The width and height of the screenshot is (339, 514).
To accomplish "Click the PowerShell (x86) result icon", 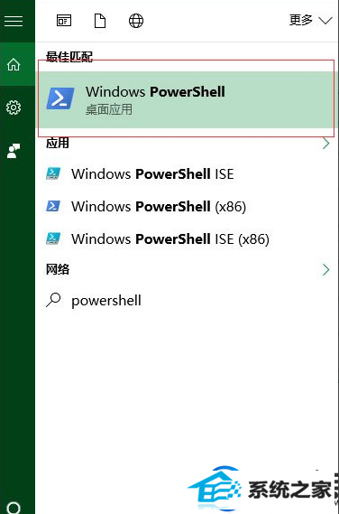I will (53, 207).
